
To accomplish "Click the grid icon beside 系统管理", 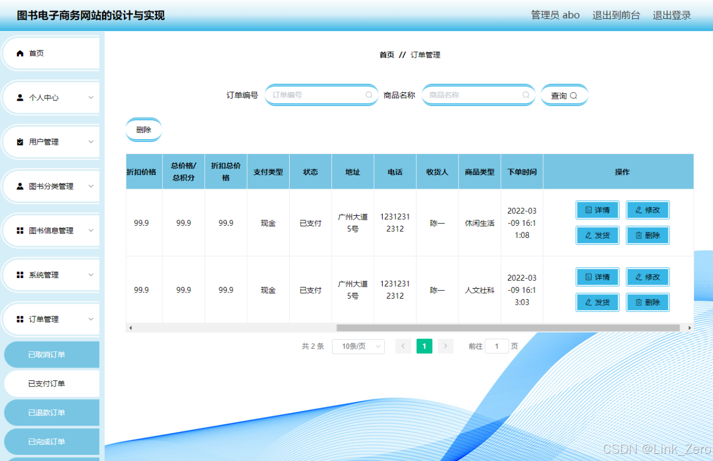I will pyautogui.click(x=19, y=275).
